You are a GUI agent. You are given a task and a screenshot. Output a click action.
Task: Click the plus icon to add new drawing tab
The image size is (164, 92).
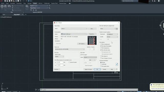pyautogui.click(x=26, y=15)
